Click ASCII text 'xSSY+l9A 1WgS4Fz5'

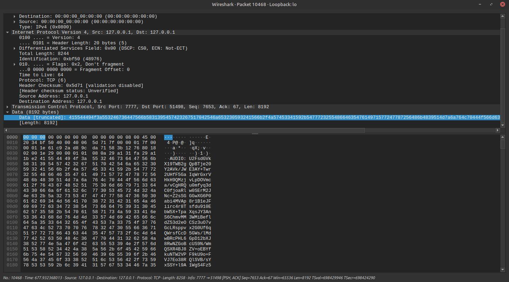point(188,265)
